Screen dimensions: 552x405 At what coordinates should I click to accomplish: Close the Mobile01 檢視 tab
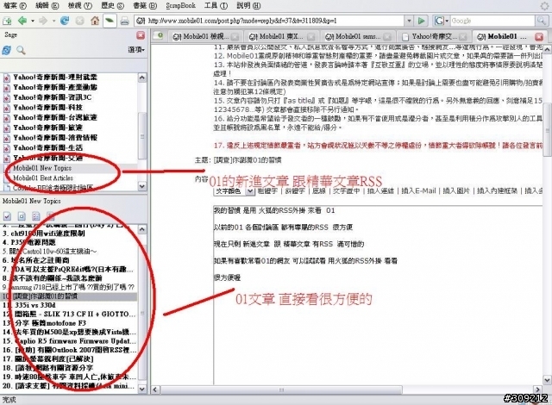pyautogui.click(x=235, y=36)
